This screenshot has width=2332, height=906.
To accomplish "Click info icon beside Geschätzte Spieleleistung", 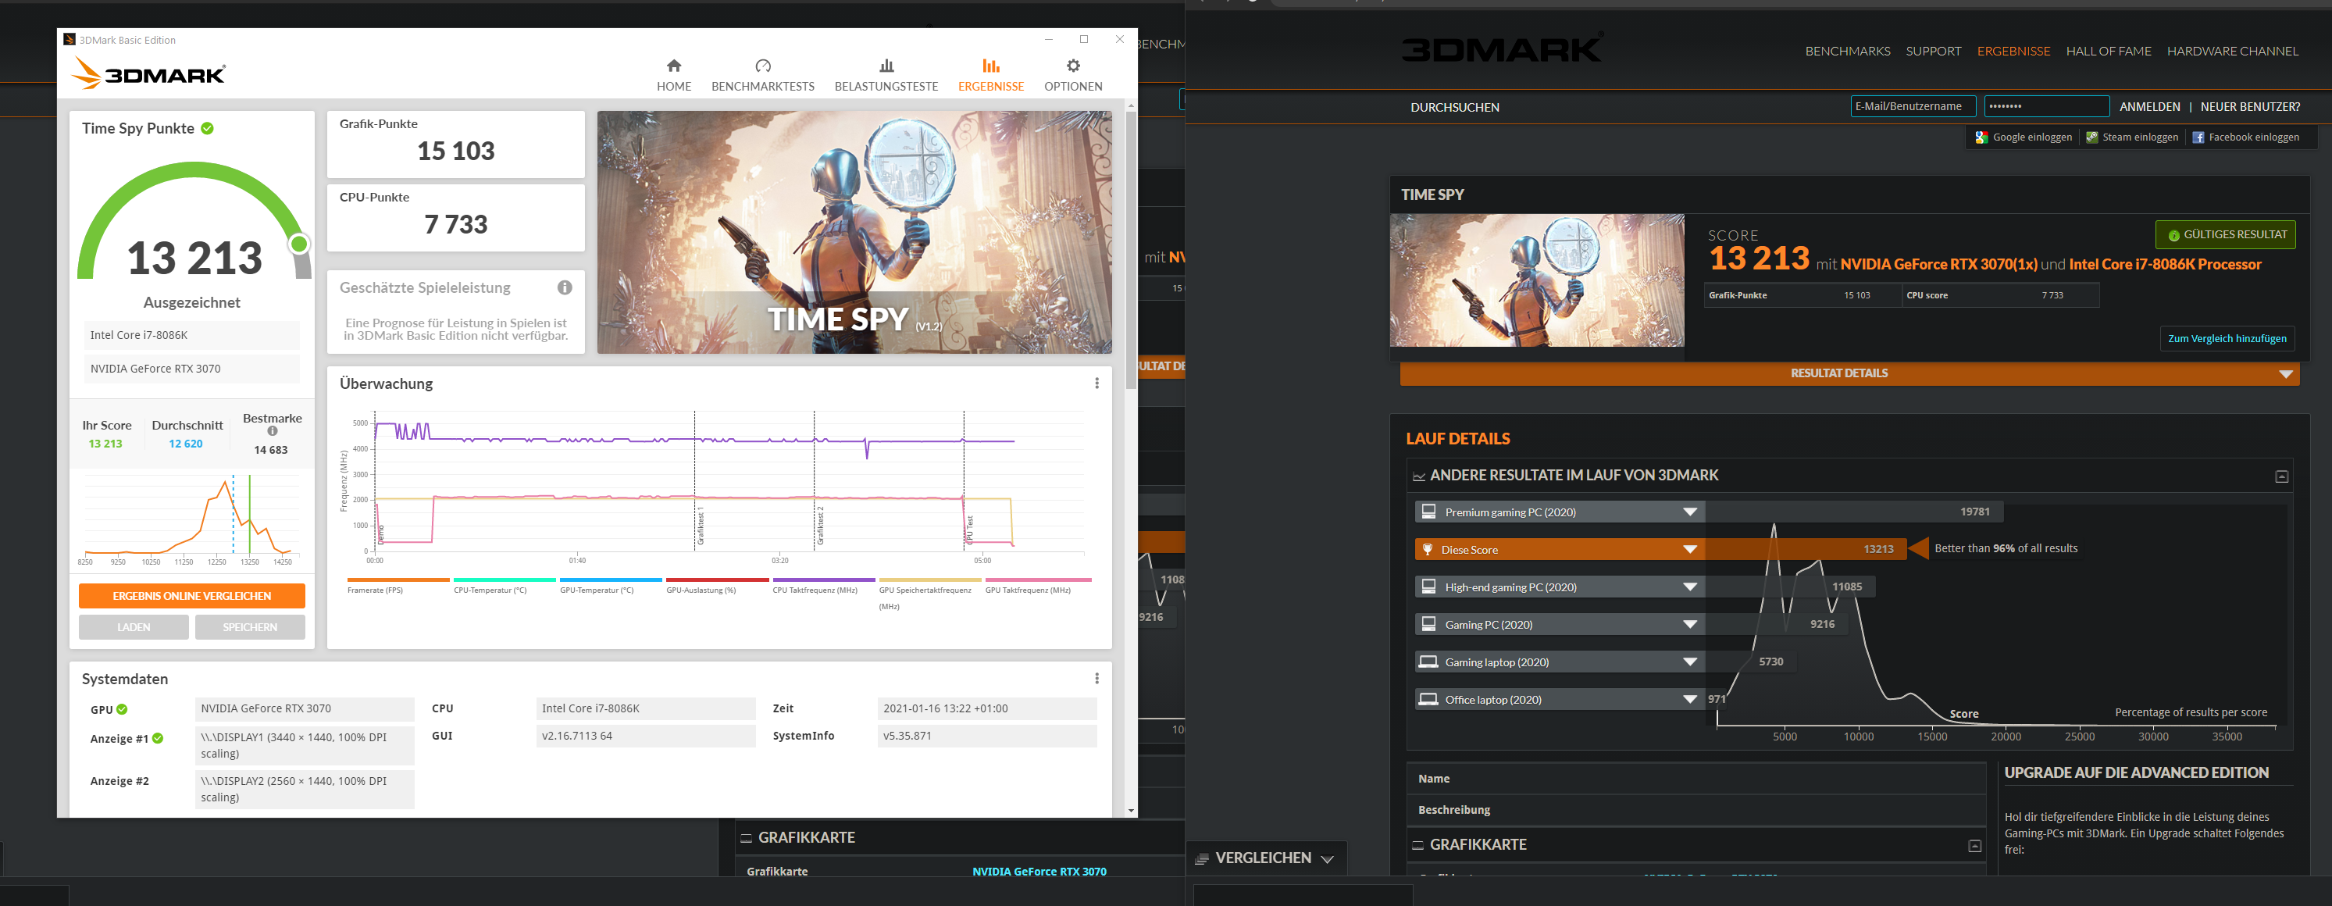I will click(x=565, y=288).
